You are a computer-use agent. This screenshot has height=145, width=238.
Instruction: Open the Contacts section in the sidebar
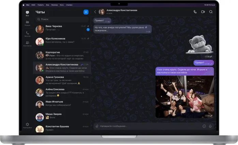tap(27, 44)
